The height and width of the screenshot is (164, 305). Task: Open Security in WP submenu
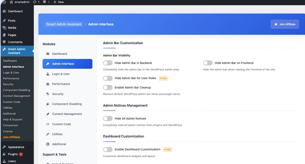pos(8,84)
